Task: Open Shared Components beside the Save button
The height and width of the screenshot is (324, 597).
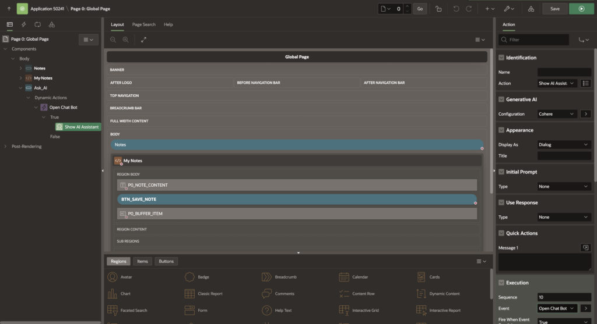Action: click(531, 9)
